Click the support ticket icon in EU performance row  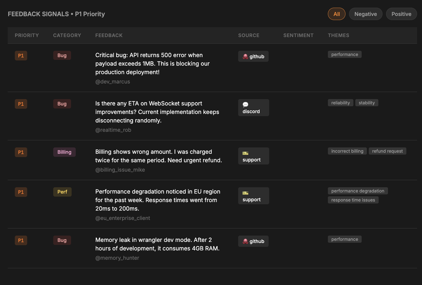245,193
